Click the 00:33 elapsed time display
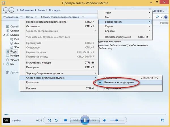The width and height of the screenshot is (170, 127). pyautogui.click(x=39, y=121)
